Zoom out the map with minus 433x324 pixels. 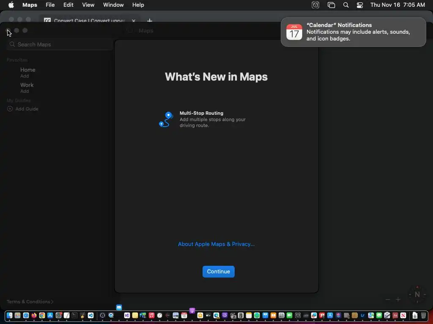click(388, 300)
